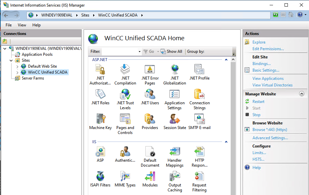This screenshot has width=309, height=195.
Task: Expand the WinCC Unified SCADA tree node
Action: 17,72
